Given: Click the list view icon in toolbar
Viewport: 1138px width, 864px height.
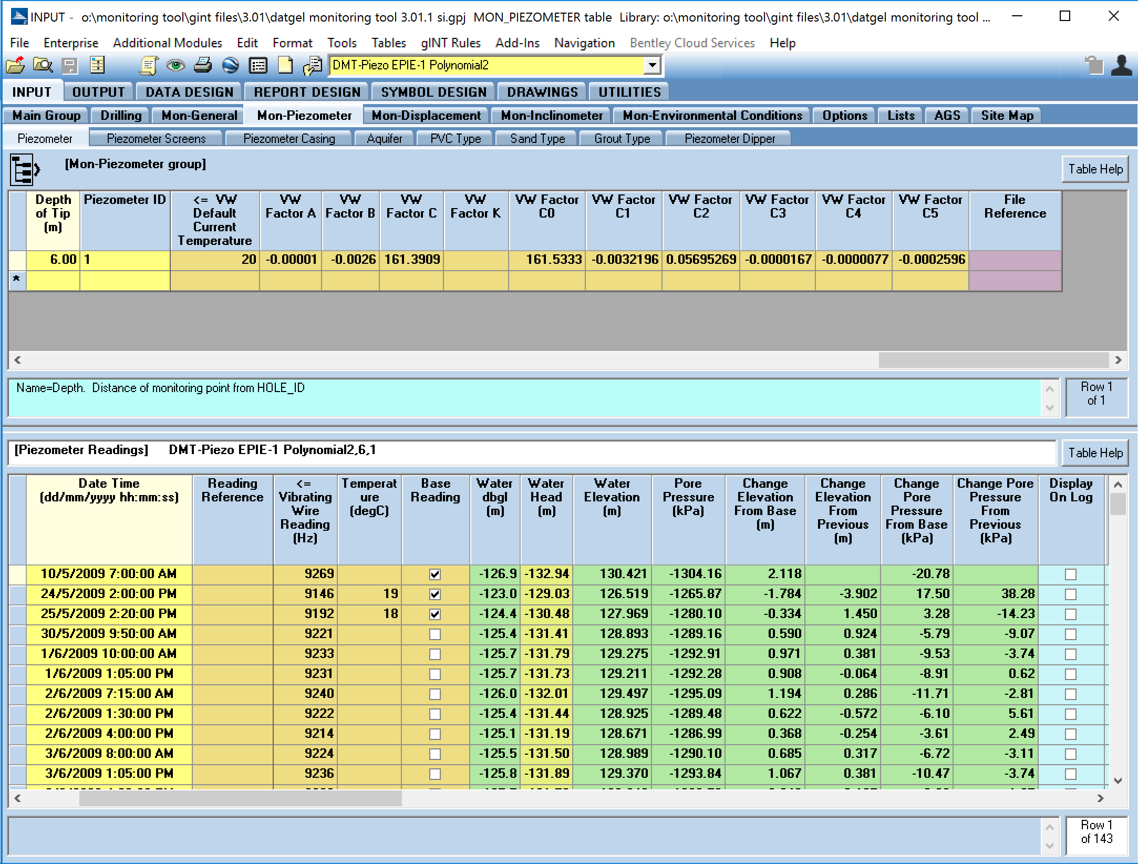Looking at the screenshot, I should (258, 66).
